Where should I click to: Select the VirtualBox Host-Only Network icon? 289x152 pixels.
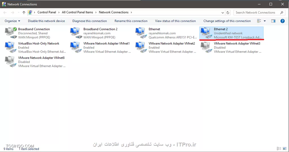(x=11, y=47)
